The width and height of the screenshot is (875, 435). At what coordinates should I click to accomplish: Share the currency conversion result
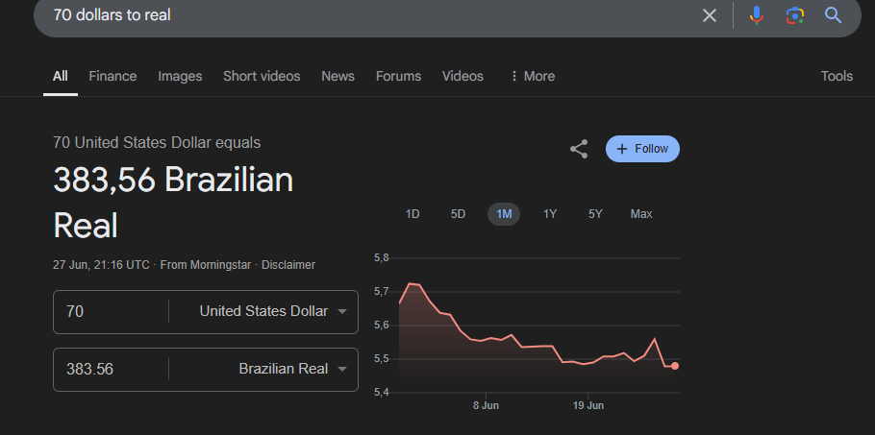(579, 149)
